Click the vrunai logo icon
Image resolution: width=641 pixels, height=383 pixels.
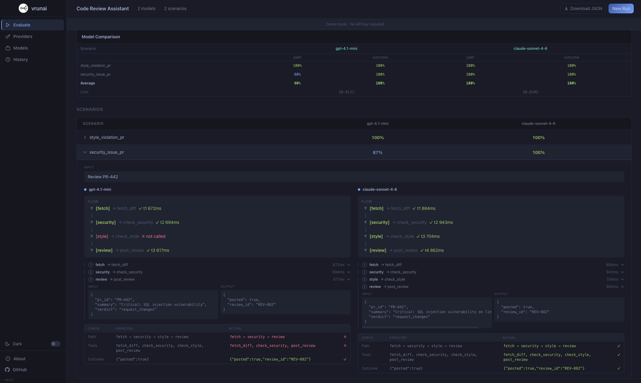coord(23,8)
